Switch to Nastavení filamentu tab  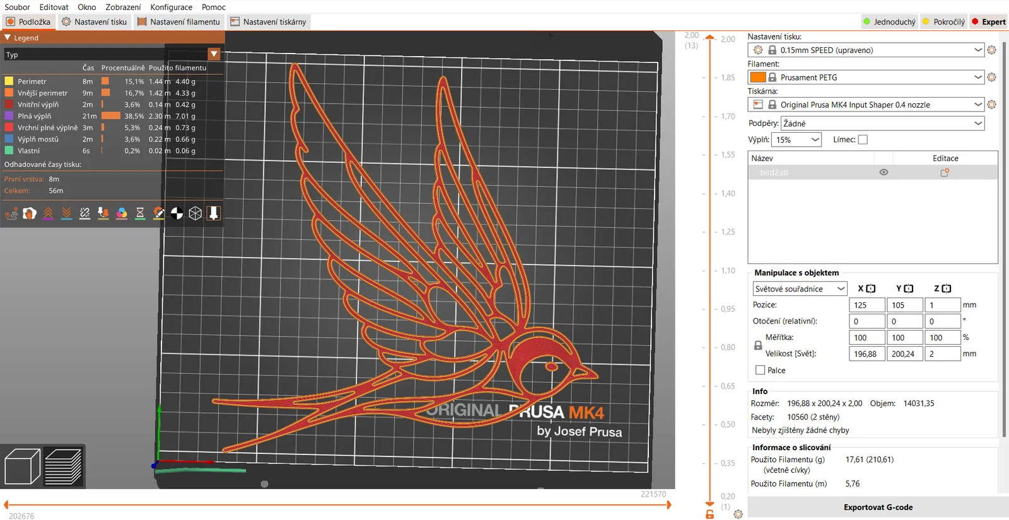pos(179,22)
